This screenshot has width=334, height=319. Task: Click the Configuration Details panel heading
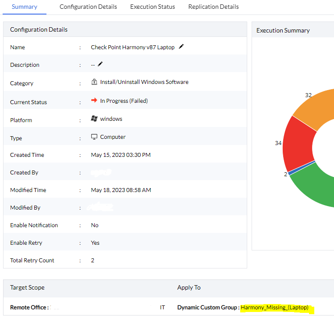click(x=39, y=29)
